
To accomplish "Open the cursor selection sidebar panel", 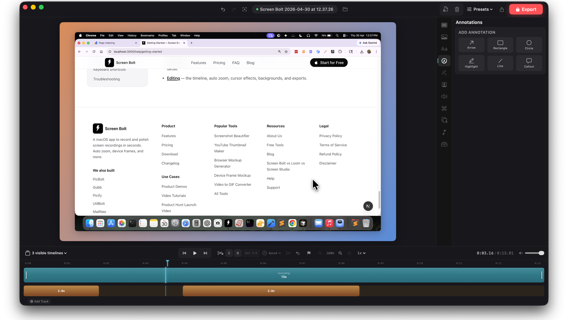I will tap(444, 120).
